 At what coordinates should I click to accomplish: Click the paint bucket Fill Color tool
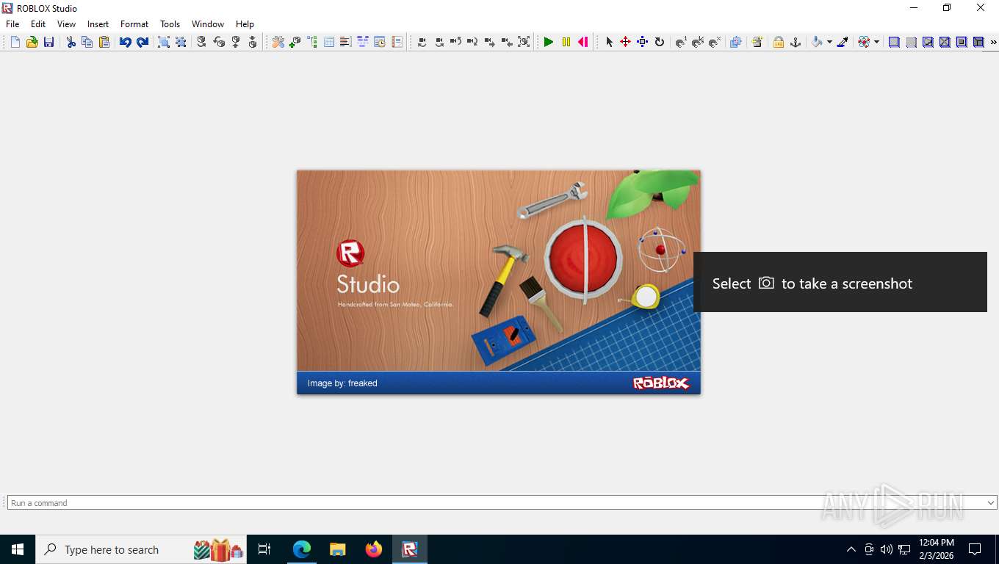[x=817, y=43]
